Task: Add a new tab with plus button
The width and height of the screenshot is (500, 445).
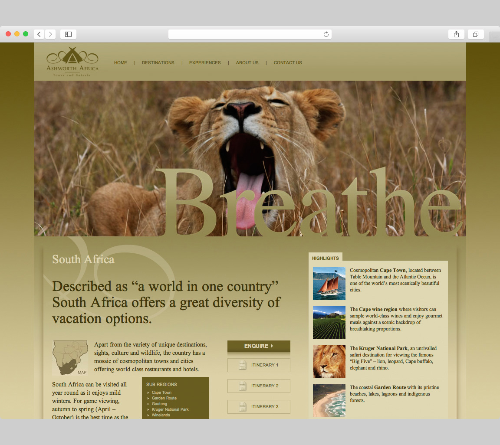Action: [495, 37]
